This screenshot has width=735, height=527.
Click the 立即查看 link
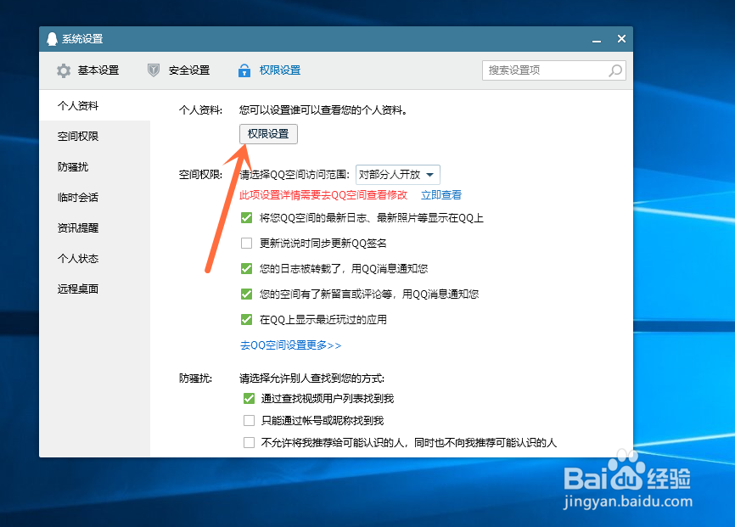[440, 194]
